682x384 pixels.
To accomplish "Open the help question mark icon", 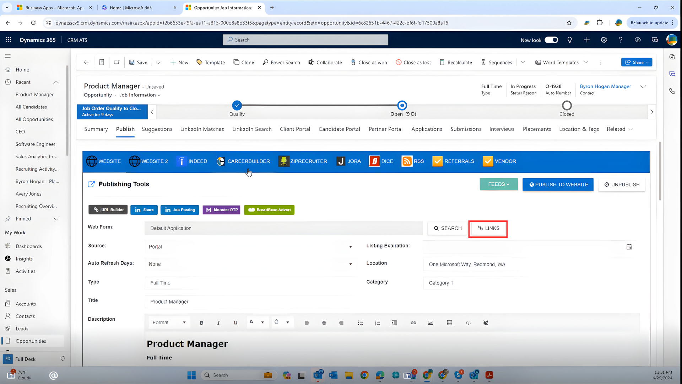I will pos(621,40).
